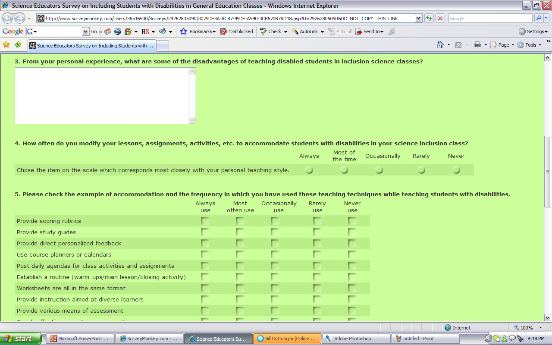Click the Home page icon
552x345 pixels.
tap(440, 45)
